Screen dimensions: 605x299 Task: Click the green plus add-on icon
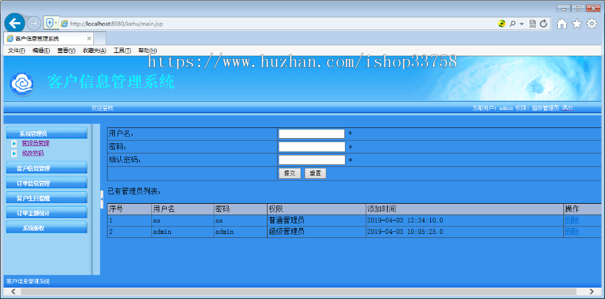(501, 23)
